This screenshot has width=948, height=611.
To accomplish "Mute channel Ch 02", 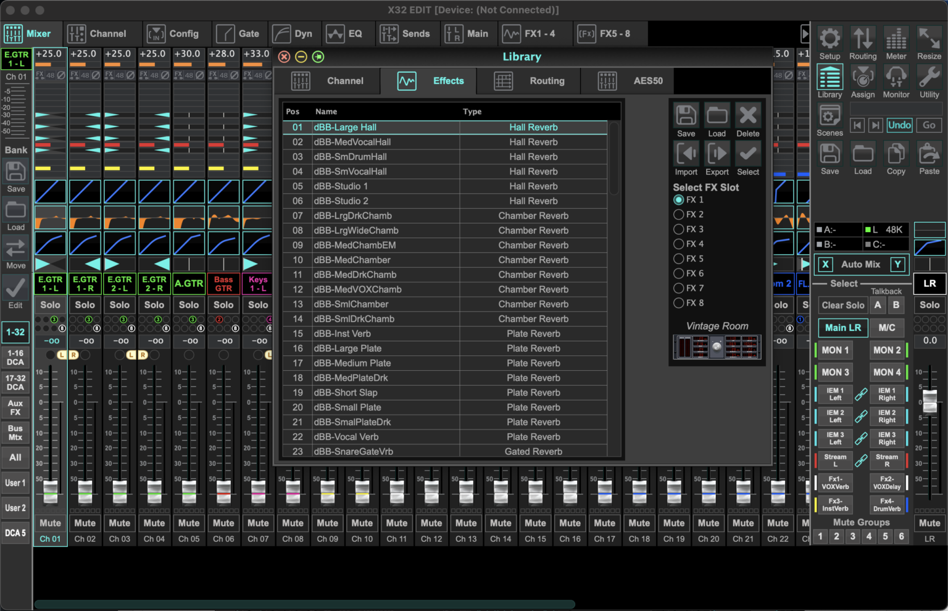I will tap(85, 523).
